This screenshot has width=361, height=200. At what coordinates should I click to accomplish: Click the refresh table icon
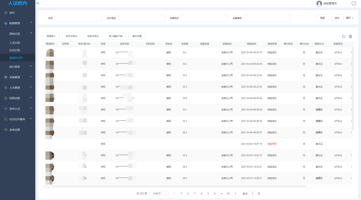(x=344, y=36)
